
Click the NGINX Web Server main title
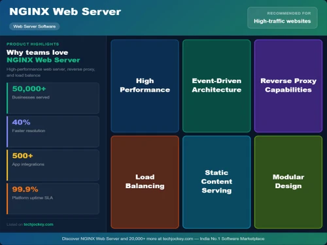[65, 12]
